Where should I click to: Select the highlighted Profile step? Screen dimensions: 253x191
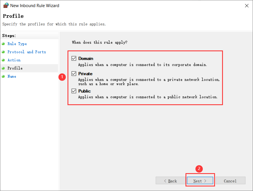(15, 68)
